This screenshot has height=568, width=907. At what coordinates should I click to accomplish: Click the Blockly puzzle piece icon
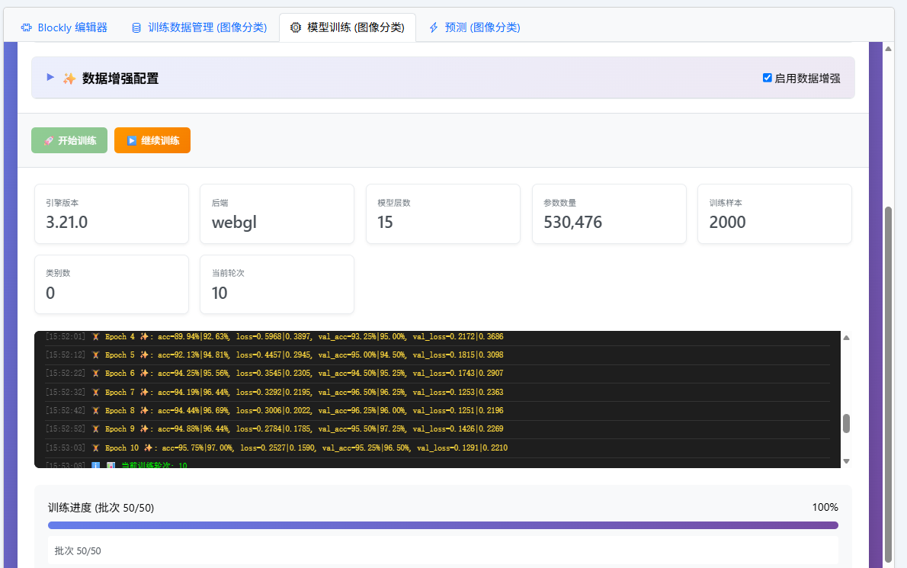click(x=26, y=27)
